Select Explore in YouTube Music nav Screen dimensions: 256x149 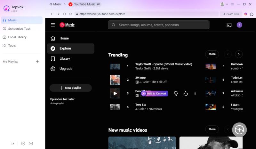[x=70, y=48]
